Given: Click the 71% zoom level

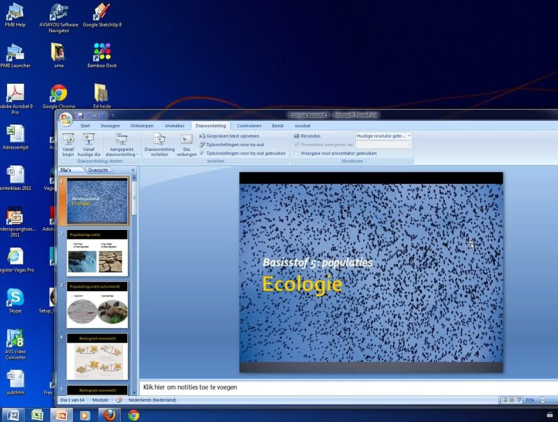Looking at the screenshot, I should point(529,400).
